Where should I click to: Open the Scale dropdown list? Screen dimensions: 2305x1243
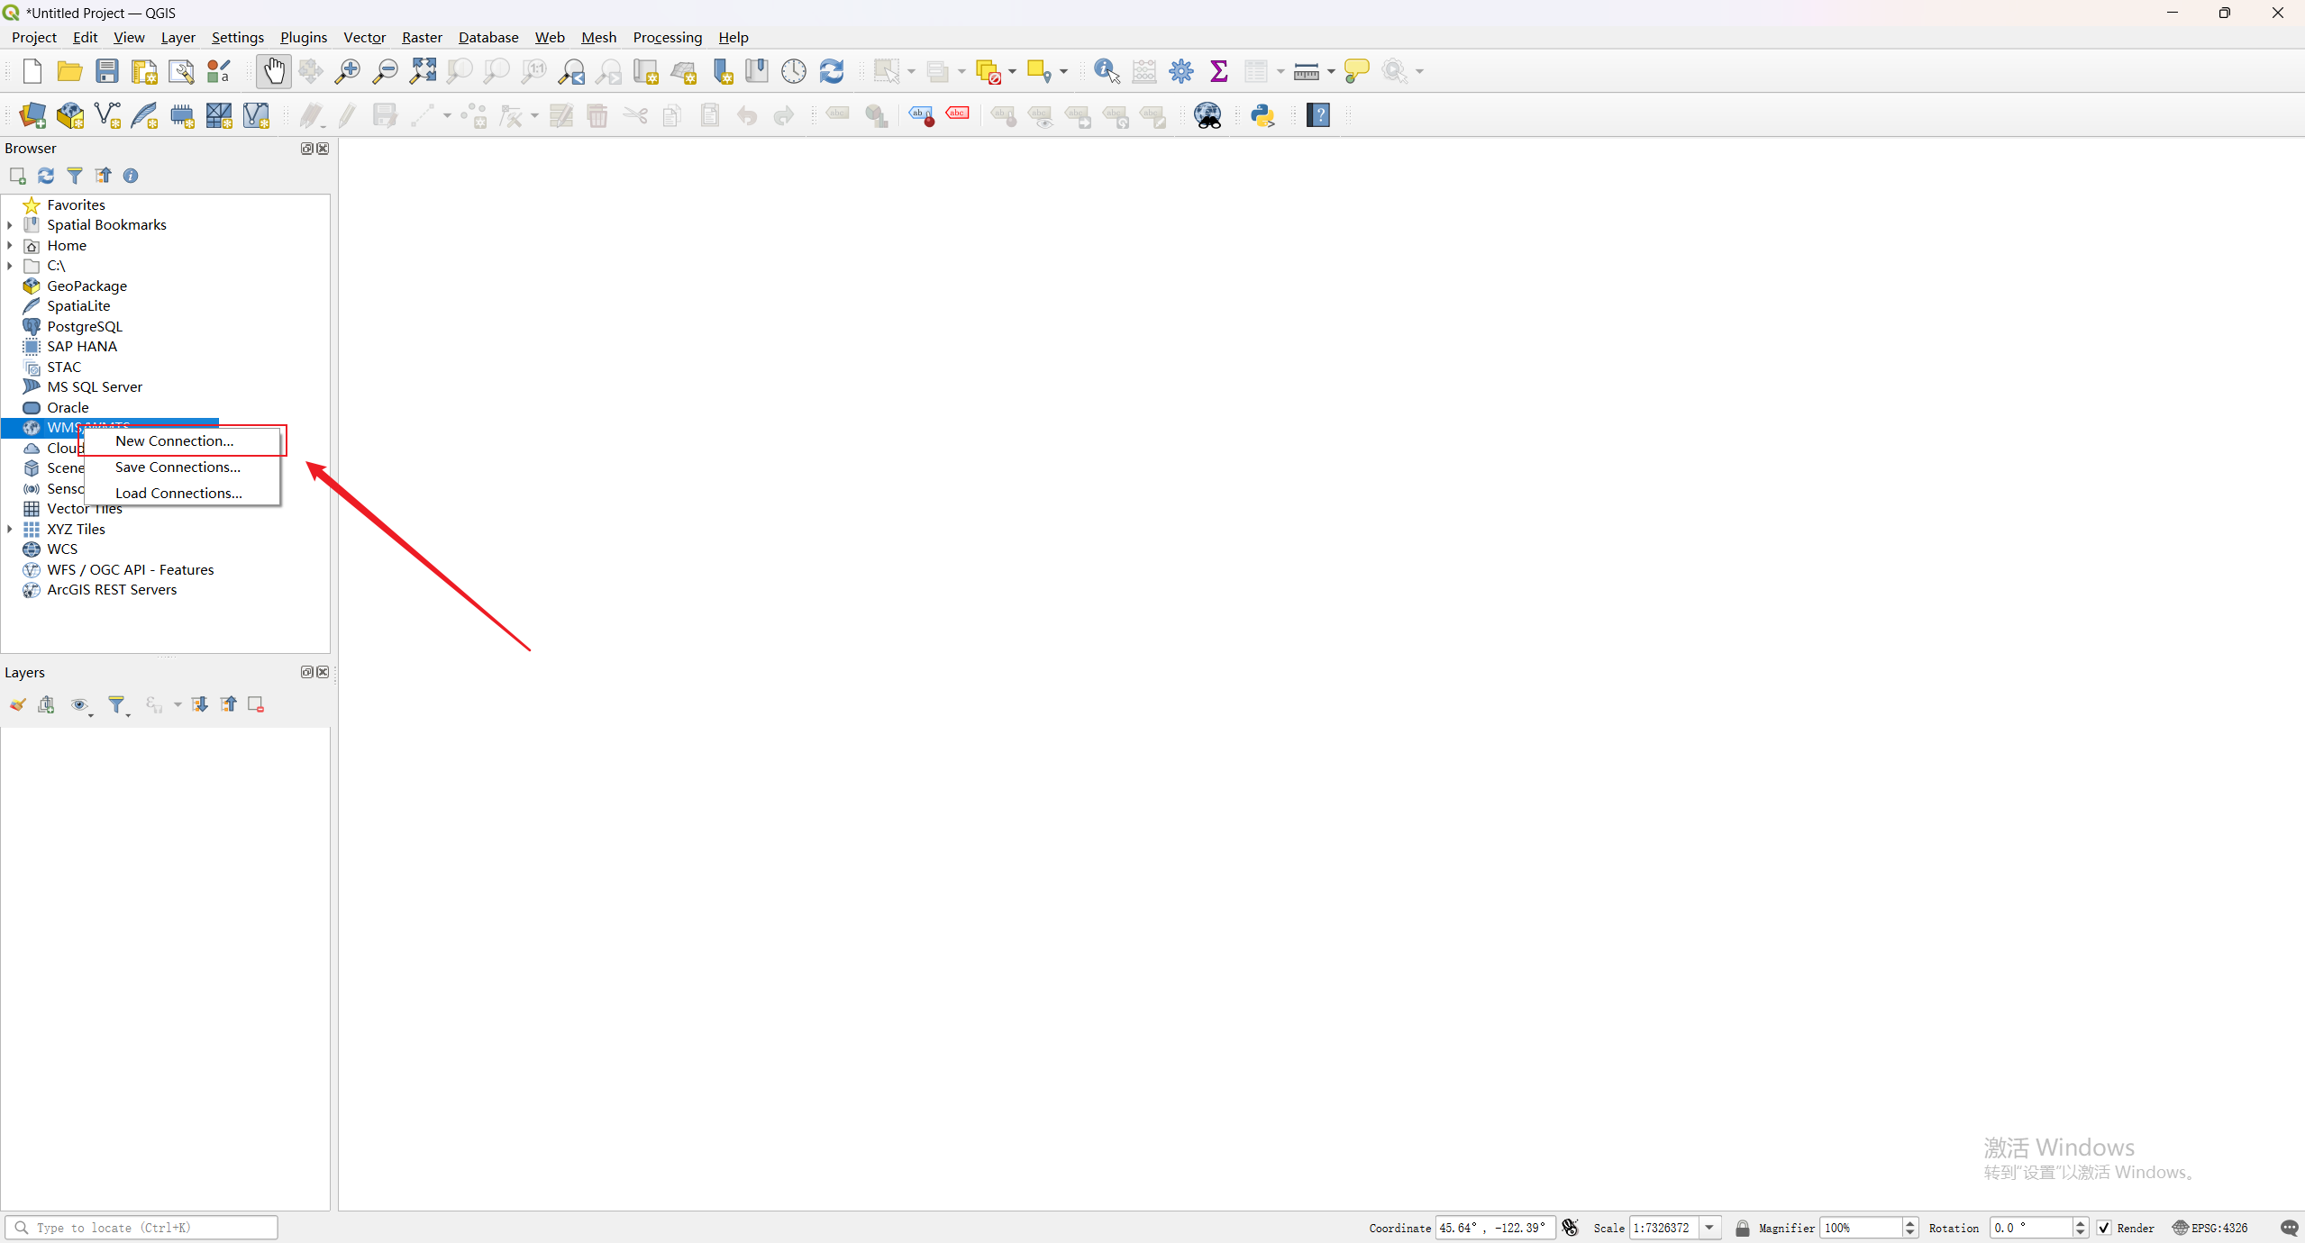tap(1709, 1228)
